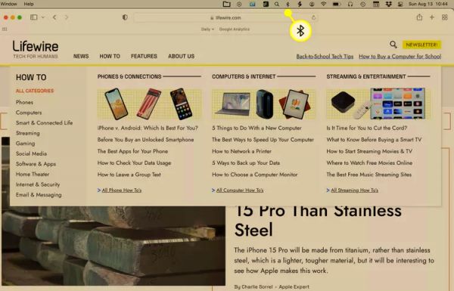Open the Google Analytics bookmark
Screen dimensions: 454x291
[x=235, y=29]
